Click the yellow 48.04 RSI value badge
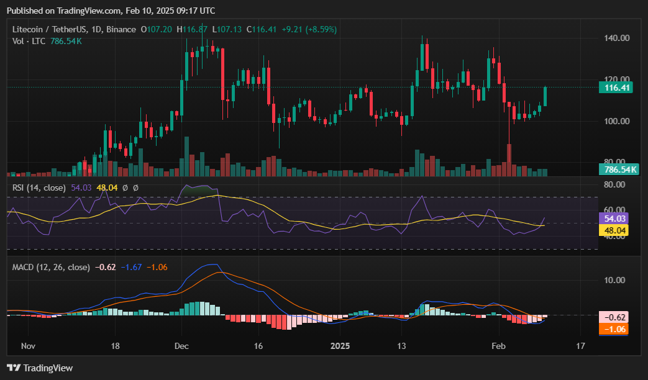 tap(613, 230)
